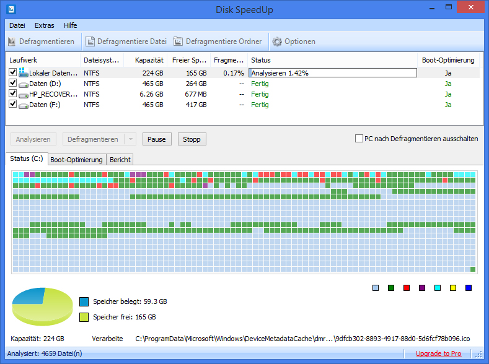Click the DeviceMetadataCache file path text
Image resolution: width=489 pixels, height=364 pixels.
point(302,339)
